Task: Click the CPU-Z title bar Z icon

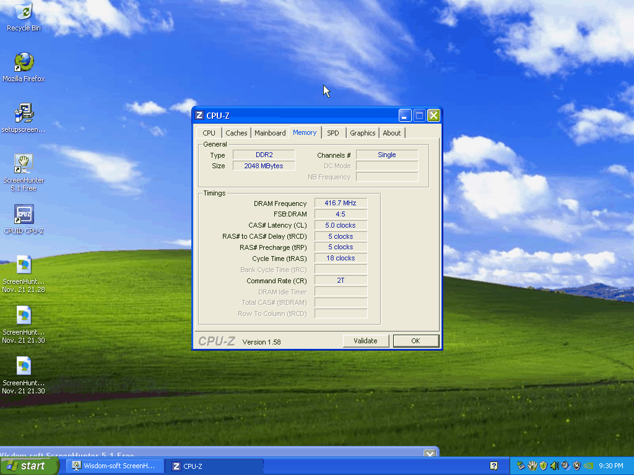Action: point(199,116)
